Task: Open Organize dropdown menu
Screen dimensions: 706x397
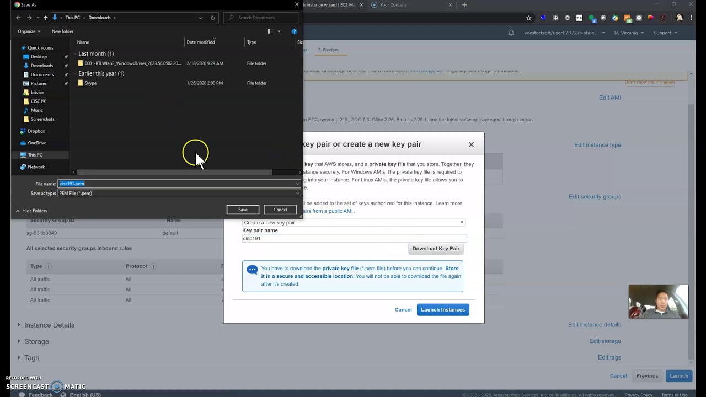Action: (29, 31)
